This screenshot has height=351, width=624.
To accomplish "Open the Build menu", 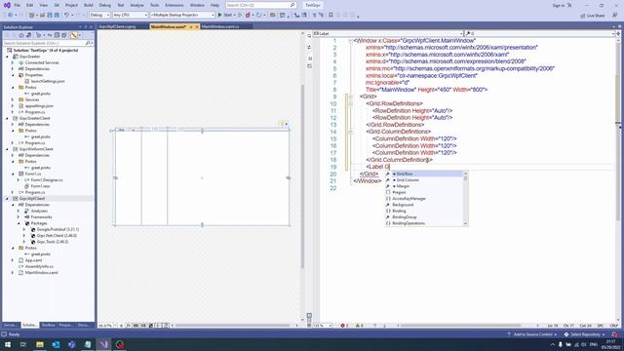I will pyautogui.click(x=89, y=5).
